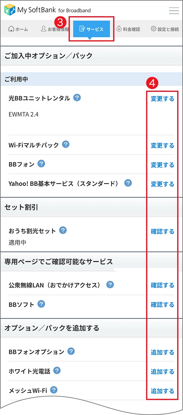Show help for Wi-Fiマルチパック

[66, 144]
